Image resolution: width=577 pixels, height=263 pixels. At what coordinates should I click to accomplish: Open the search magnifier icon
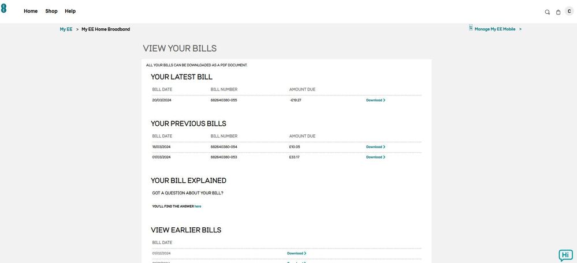[x=547, y=12]
